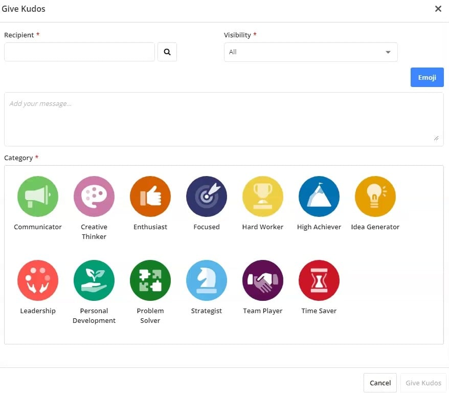
Task: Select the Leadership category icon
Action: [x=38, y=280]
